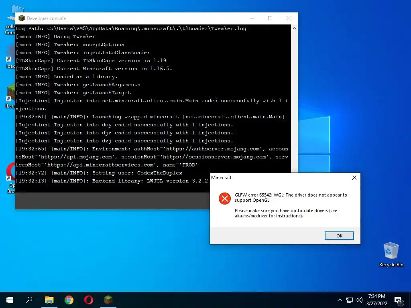Viewport: 411px width, 308px height.
Task: Click the 'Injection into doy' log line
Action: 124,125
